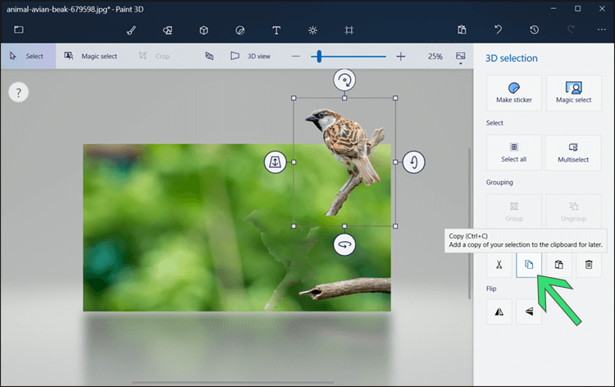Screen dimensions: 615x387
Task: Delete the selection with trash icon
Action: pos(589,265)
